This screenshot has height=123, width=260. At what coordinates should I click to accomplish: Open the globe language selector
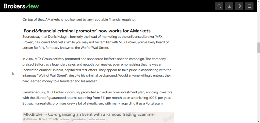tap(239, 6)
